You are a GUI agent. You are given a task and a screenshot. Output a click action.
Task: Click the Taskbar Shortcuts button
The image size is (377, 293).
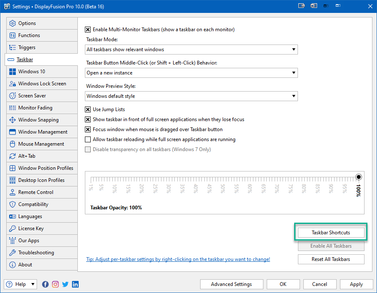[x=331, y=233]
